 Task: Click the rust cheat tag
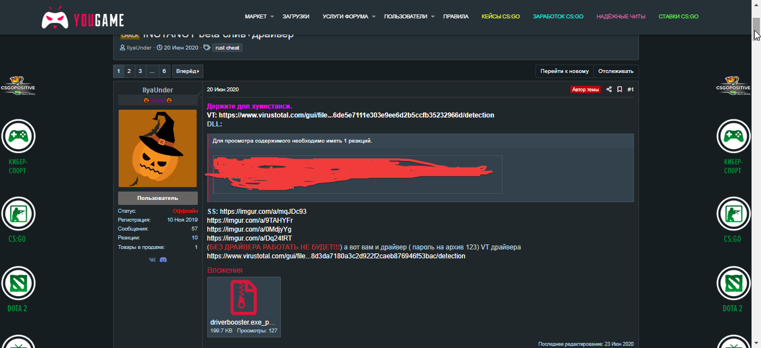pos(227,48)
